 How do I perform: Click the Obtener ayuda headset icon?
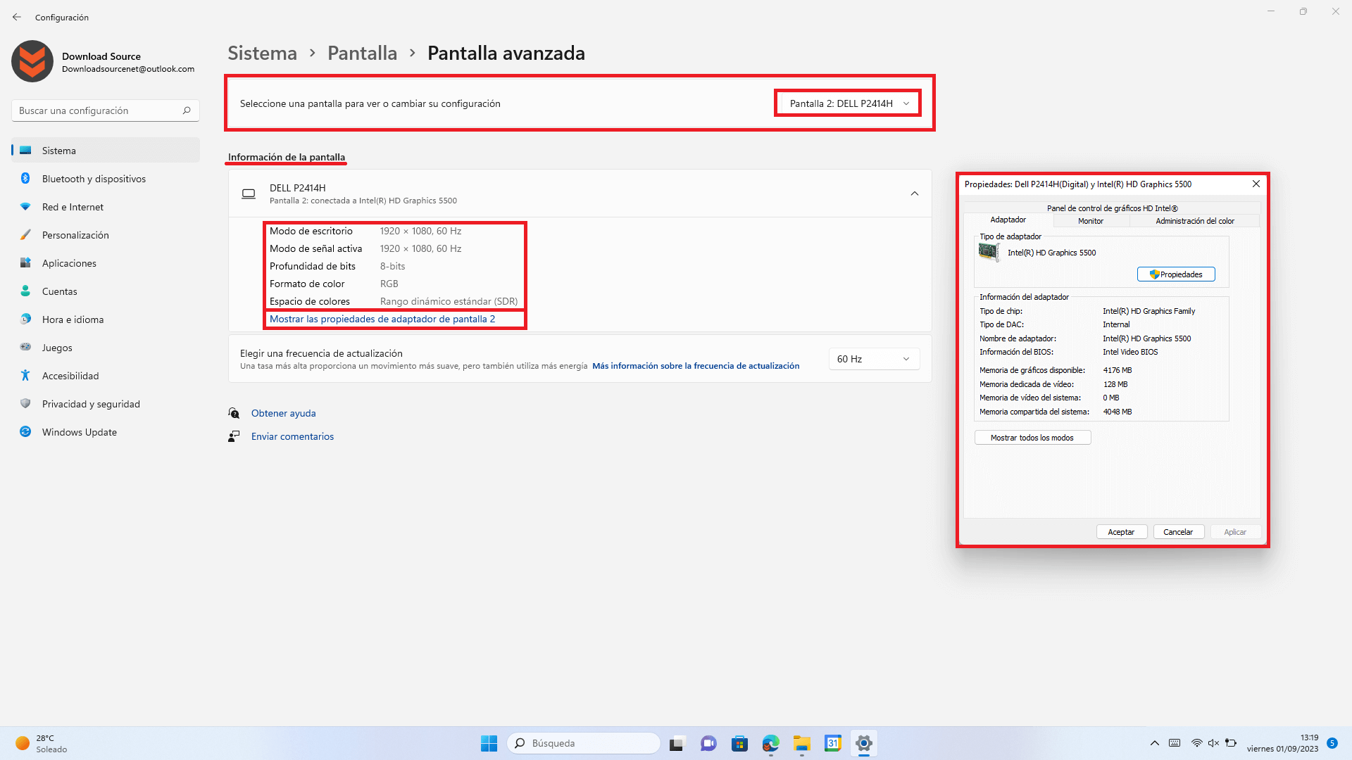pyautogui.click(x=234, y=413)
